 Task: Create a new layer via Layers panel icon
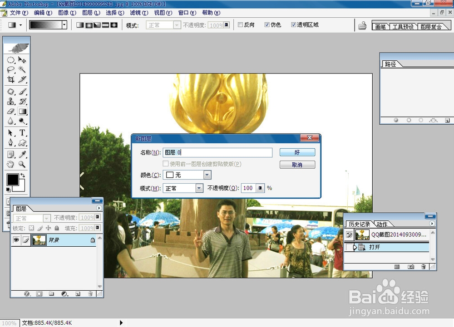[77, 293]
